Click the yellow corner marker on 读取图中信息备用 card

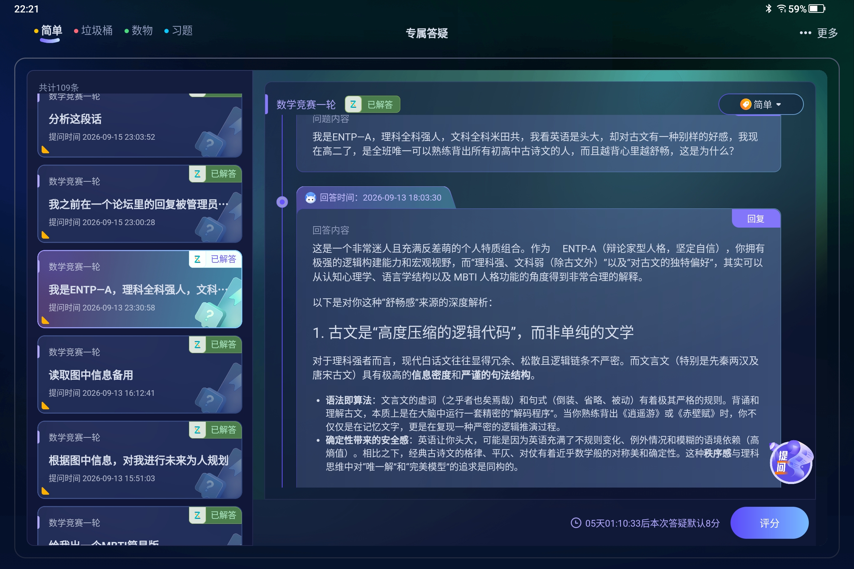tap(46, 405)
